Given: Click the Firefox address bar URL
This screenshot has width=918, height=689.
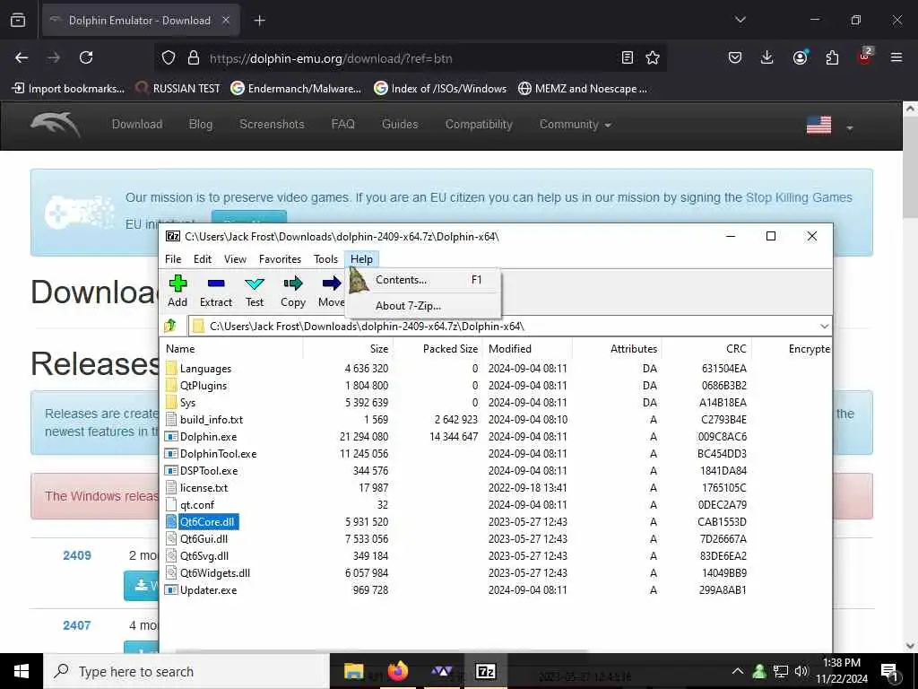Looking at the screenshot, I should 331,58.
